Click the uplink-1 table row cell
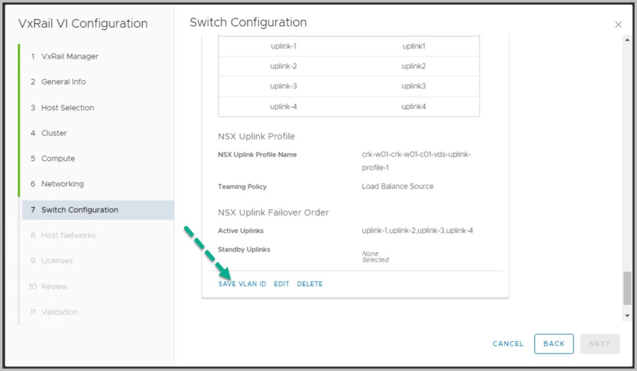The height and width of the screenshot is (371, 637). [x=284, y=47]
